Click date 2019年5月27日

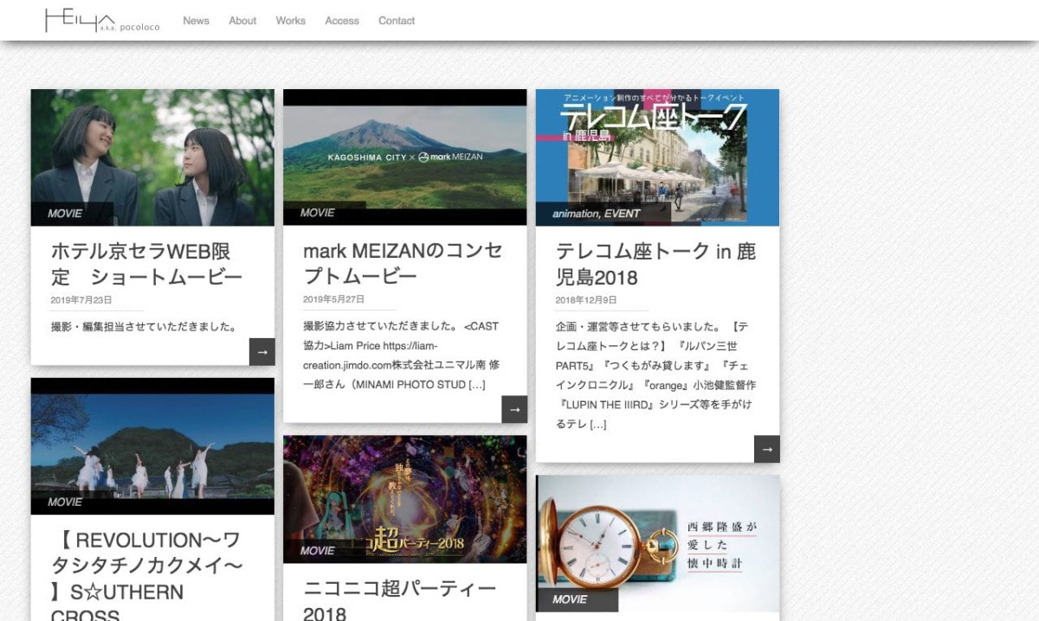click(333, 299)
